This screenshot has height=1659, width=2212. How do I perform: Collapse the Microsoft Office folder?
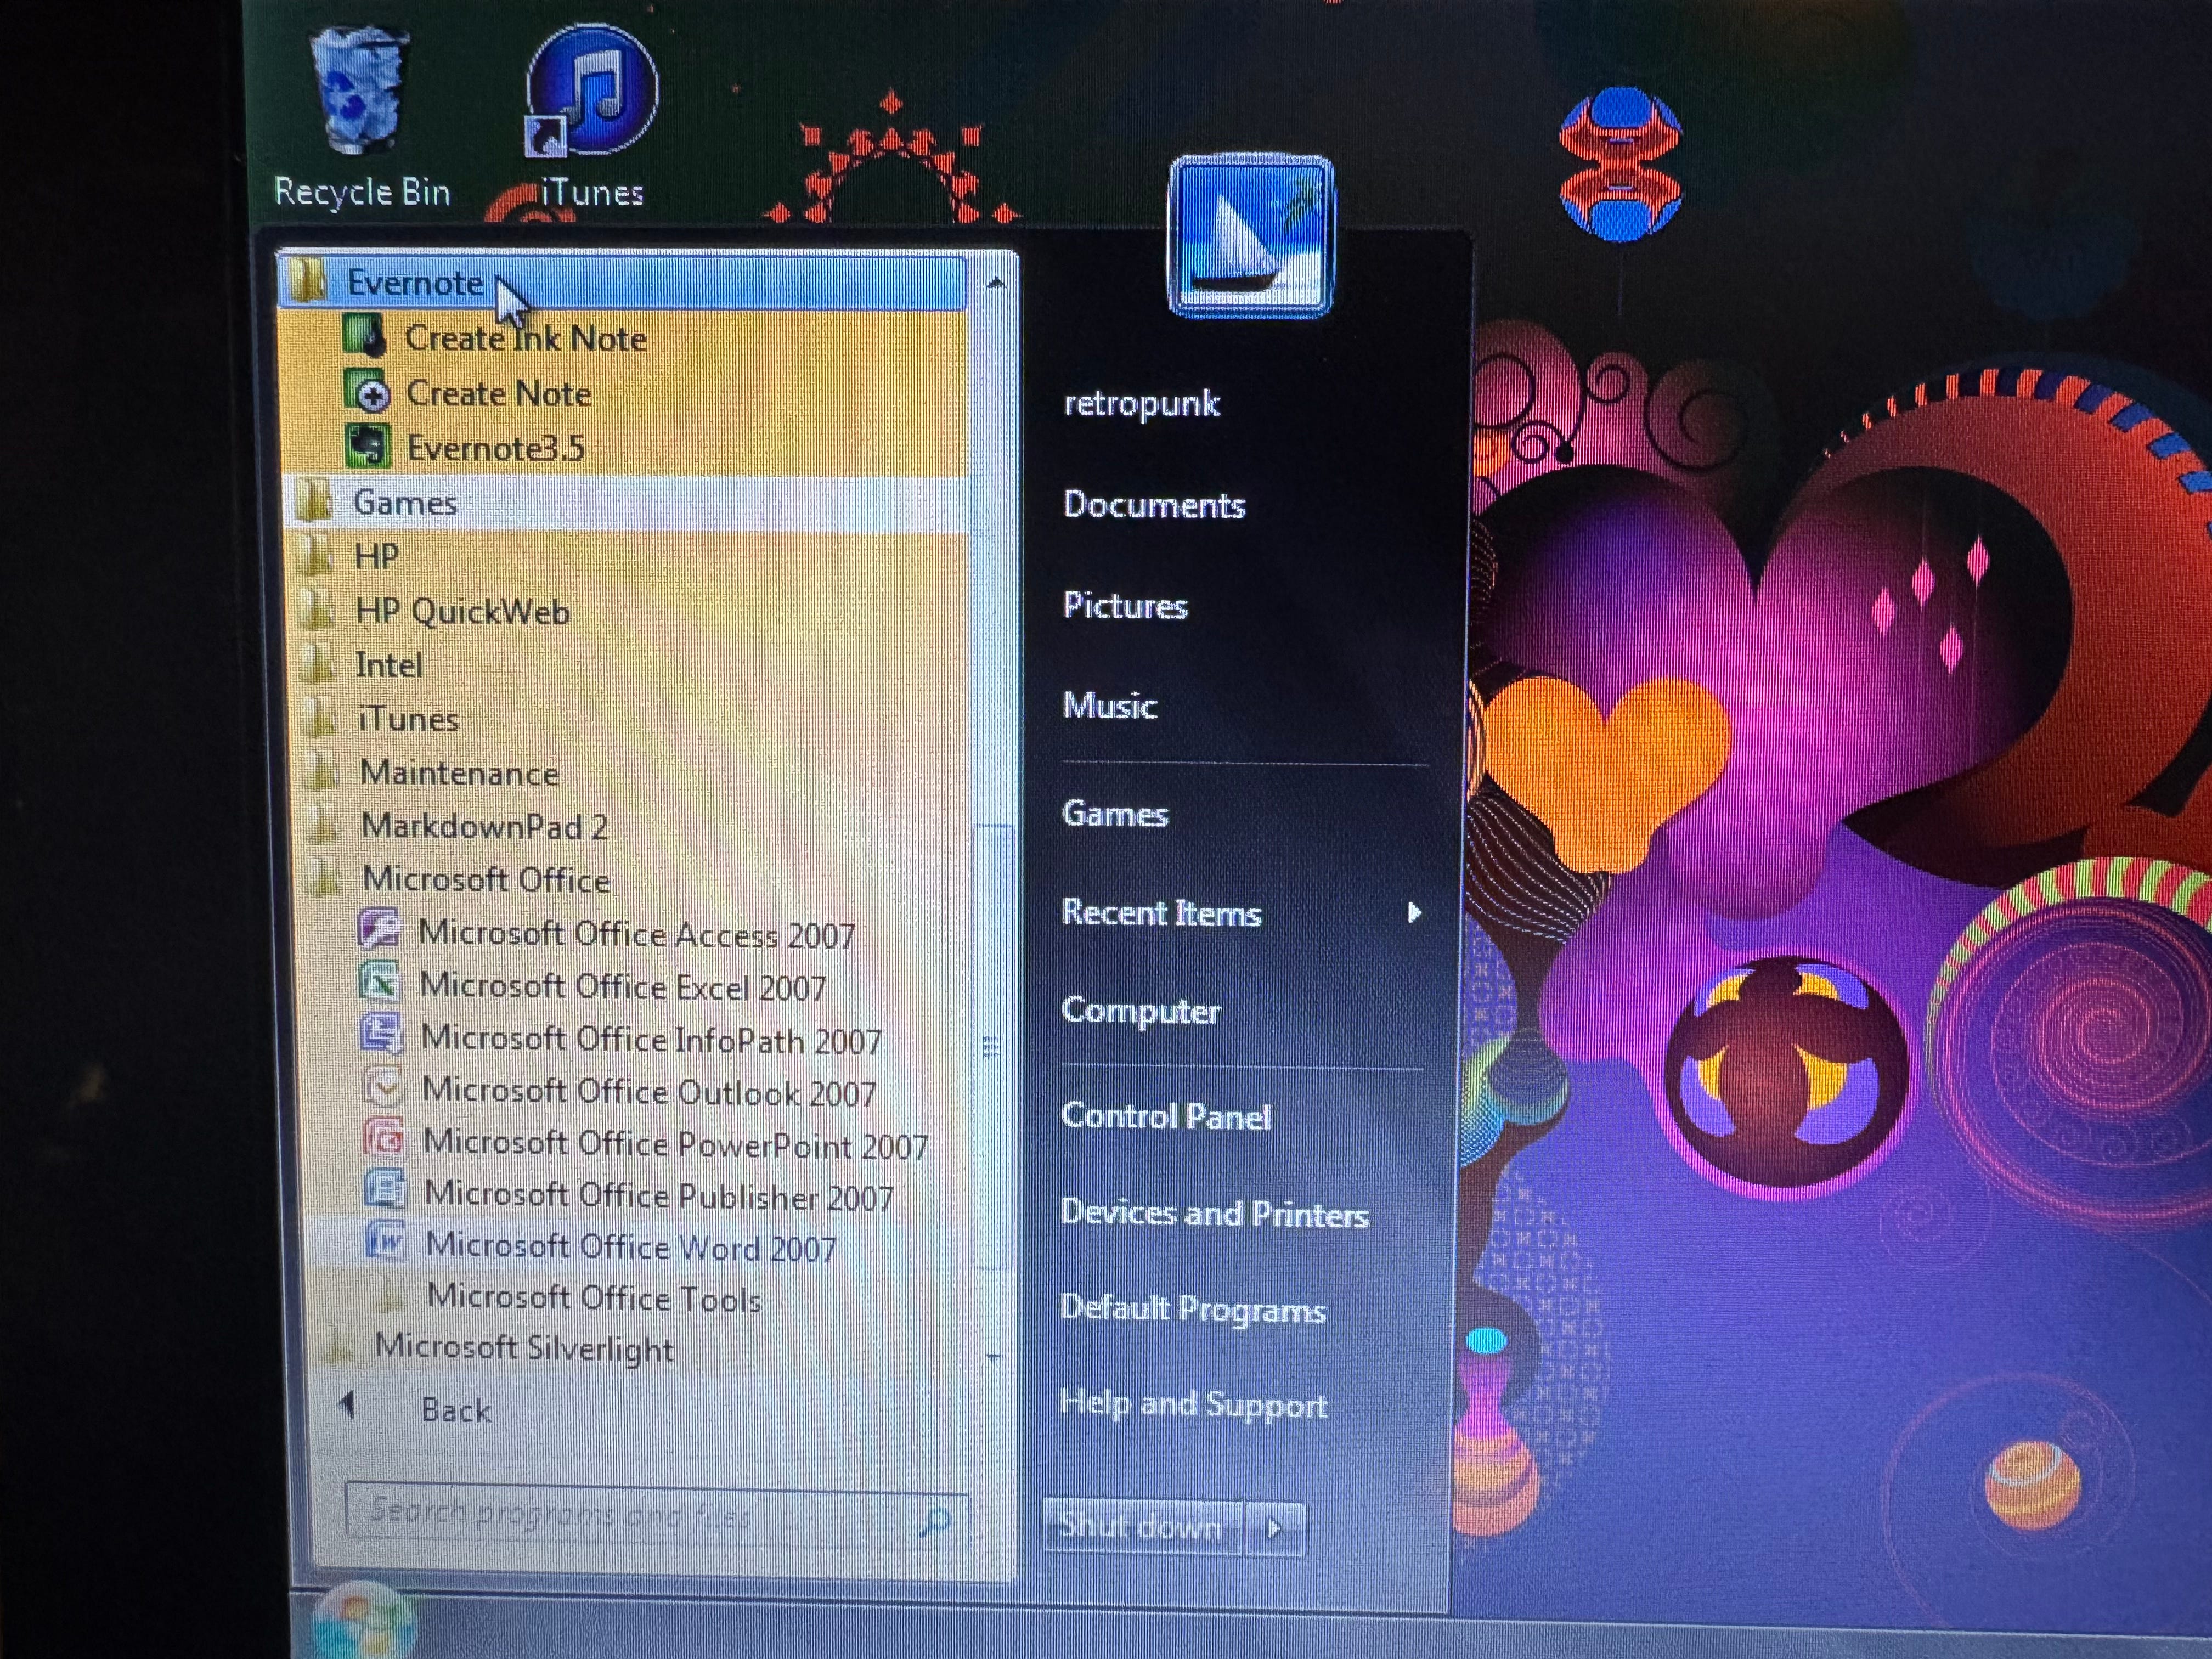pyautogui.click(x=635, y=879)
